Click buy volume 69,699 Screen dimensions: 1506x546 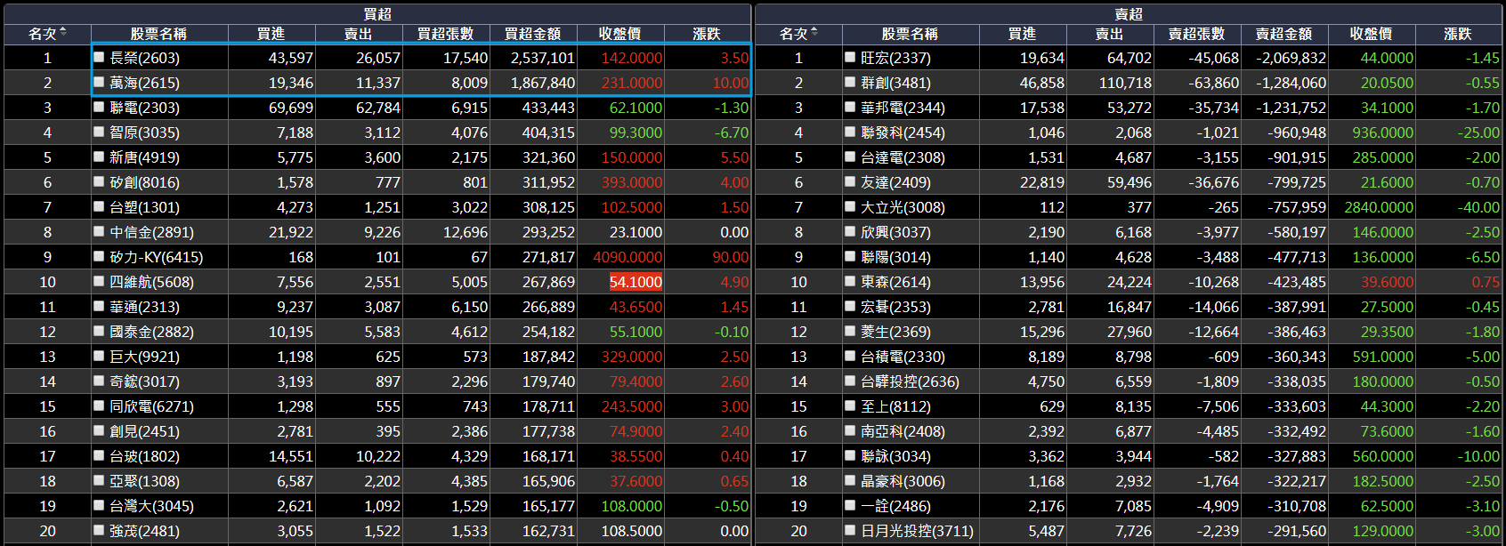click(291, 108)
